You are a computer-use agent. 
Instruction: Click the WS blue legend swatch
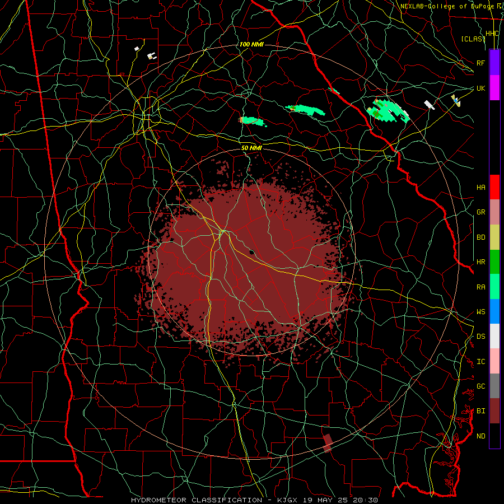(x=494, y=311)
